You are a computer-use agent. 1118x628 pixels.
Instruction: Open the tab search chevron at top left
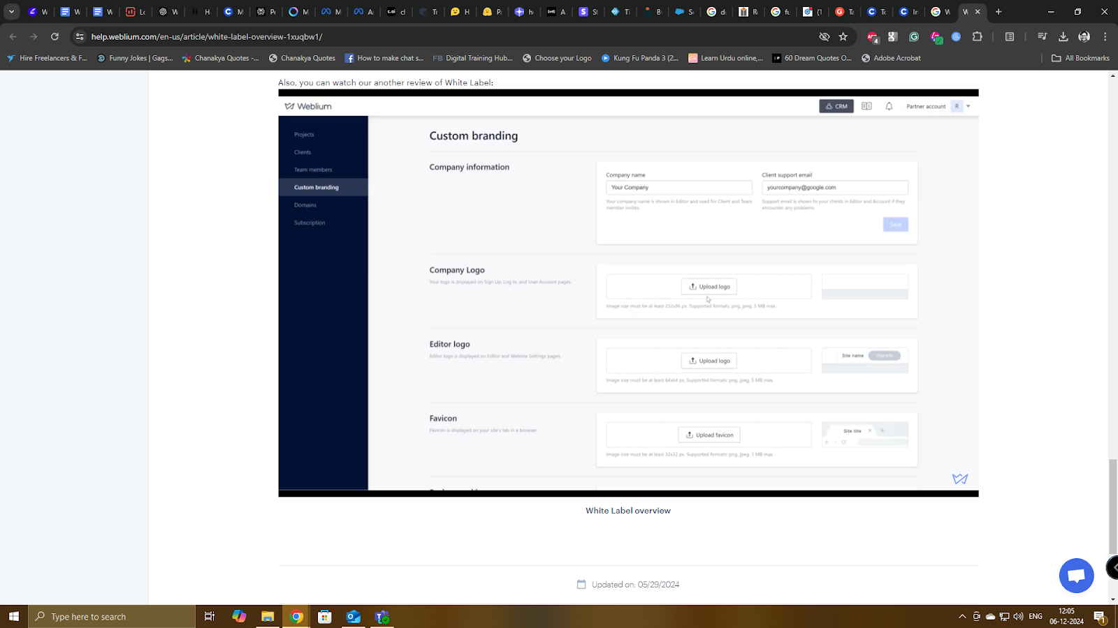click(11, 12)
